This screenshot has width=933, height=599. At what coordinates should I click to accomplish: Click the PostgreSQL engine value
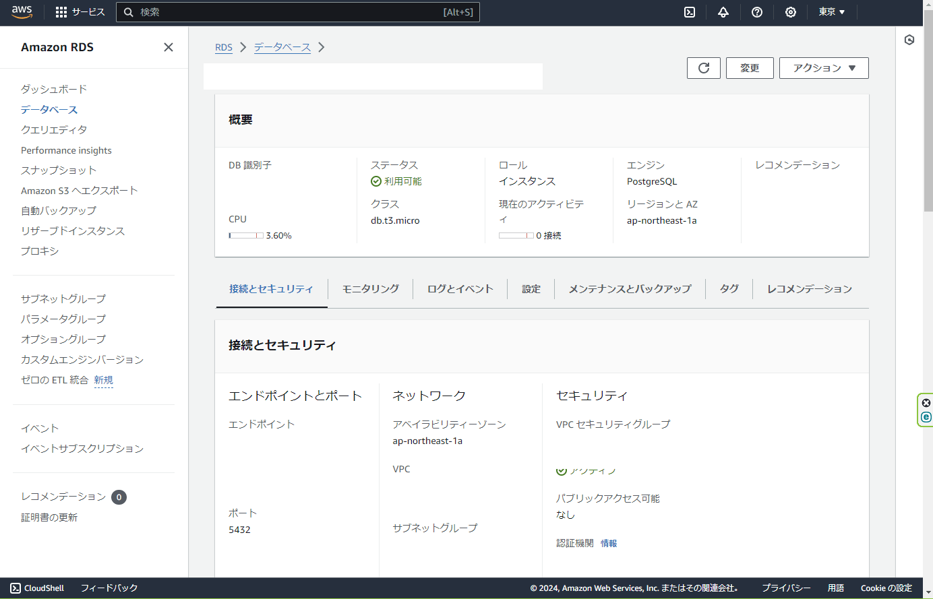click(652, 181)
